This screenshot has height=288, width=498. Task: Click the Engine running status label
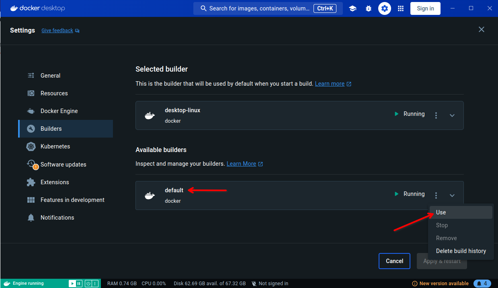click(28, 284)
